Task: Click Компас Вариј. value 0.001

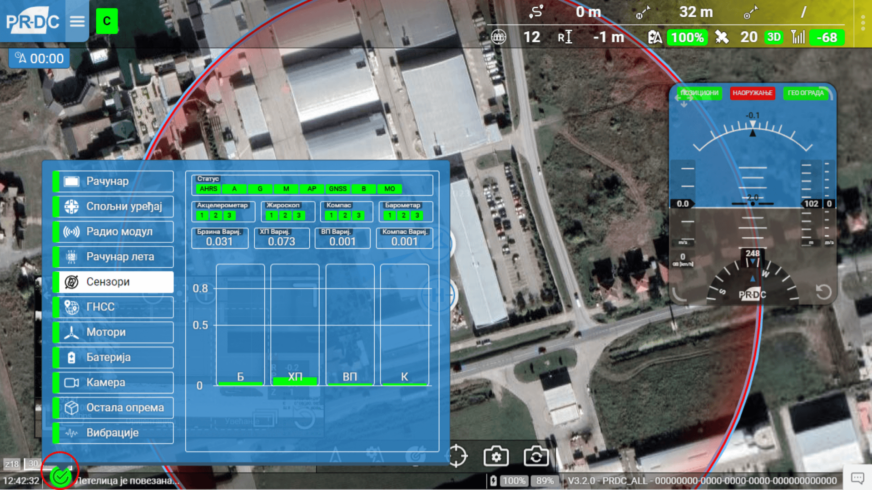Action: click(x=404, y=242)
